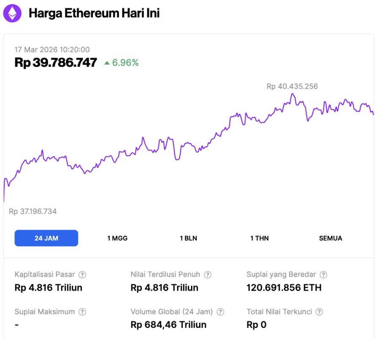Click the current price Rp 39.786.747
Viewport: 375px width, 338px height.
pos(56,63)
